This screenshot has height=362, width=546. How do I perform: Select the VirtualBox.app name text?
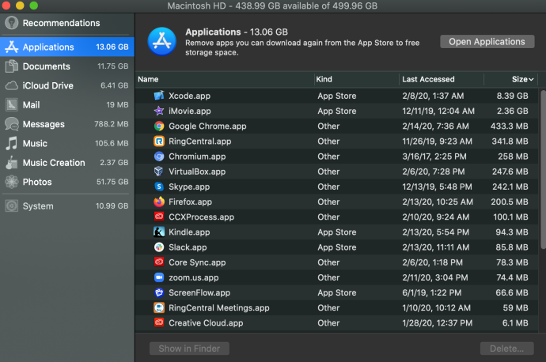(x=197, y=172)
